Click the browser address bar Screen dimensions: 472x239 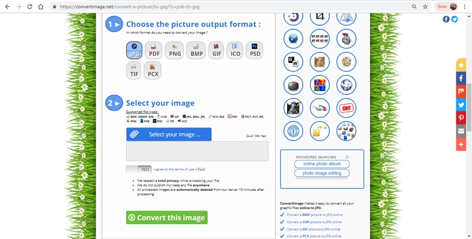222,7
